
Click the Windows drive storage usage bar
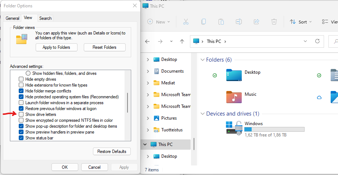pyautogui.click(x=274, y=130)
